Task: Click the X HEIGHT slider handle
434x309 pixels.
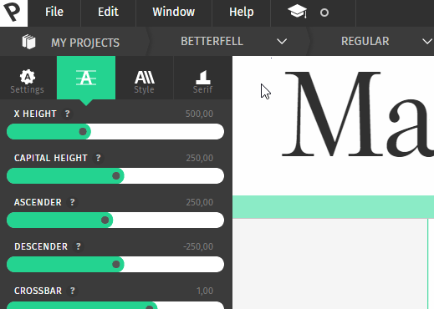Action: (83, 131)
